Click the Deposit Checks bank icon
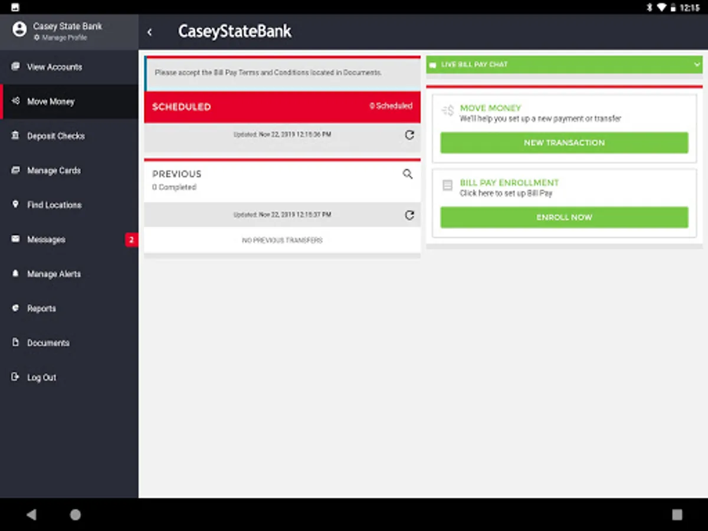708x531 pixels. pyautogui.click(x=15, y=136)
